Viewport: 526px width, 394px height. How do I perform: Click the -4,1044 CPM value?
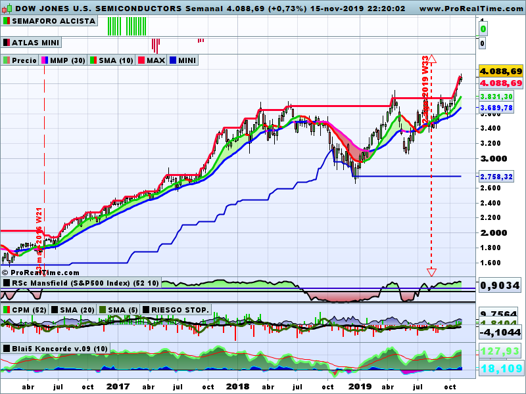tap(500, 332)
